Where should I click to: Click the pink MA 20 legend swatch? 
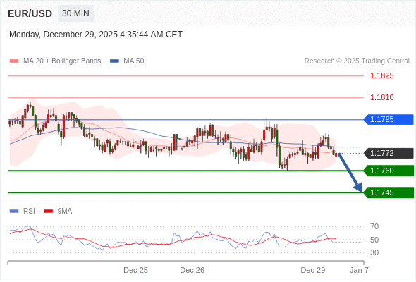tap(14, 61)
